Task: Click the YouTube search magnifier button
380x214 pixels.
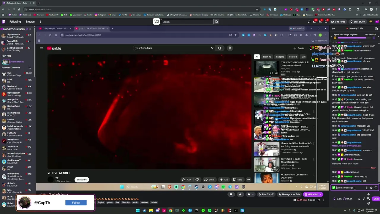Action: point(219,48)
